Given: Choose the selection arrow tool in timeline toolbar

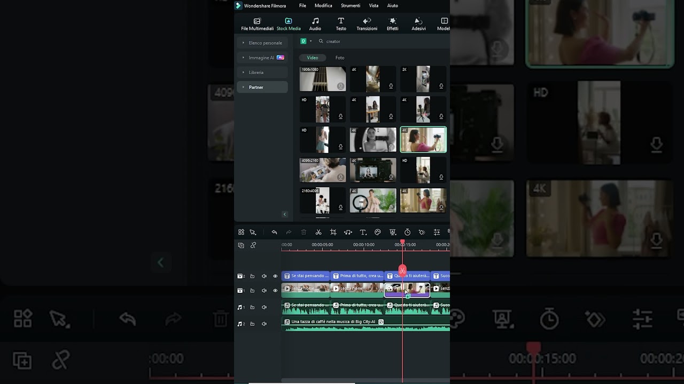Looking at the screenshot, I should tap(253, 232).
